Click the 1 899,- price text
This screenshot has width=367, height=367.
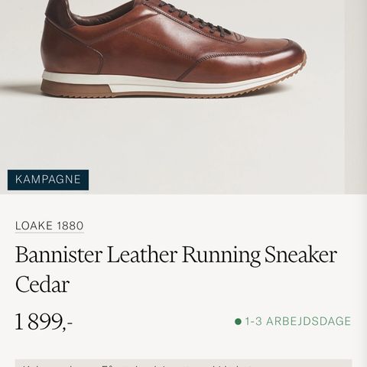click(x=44, y=322)
